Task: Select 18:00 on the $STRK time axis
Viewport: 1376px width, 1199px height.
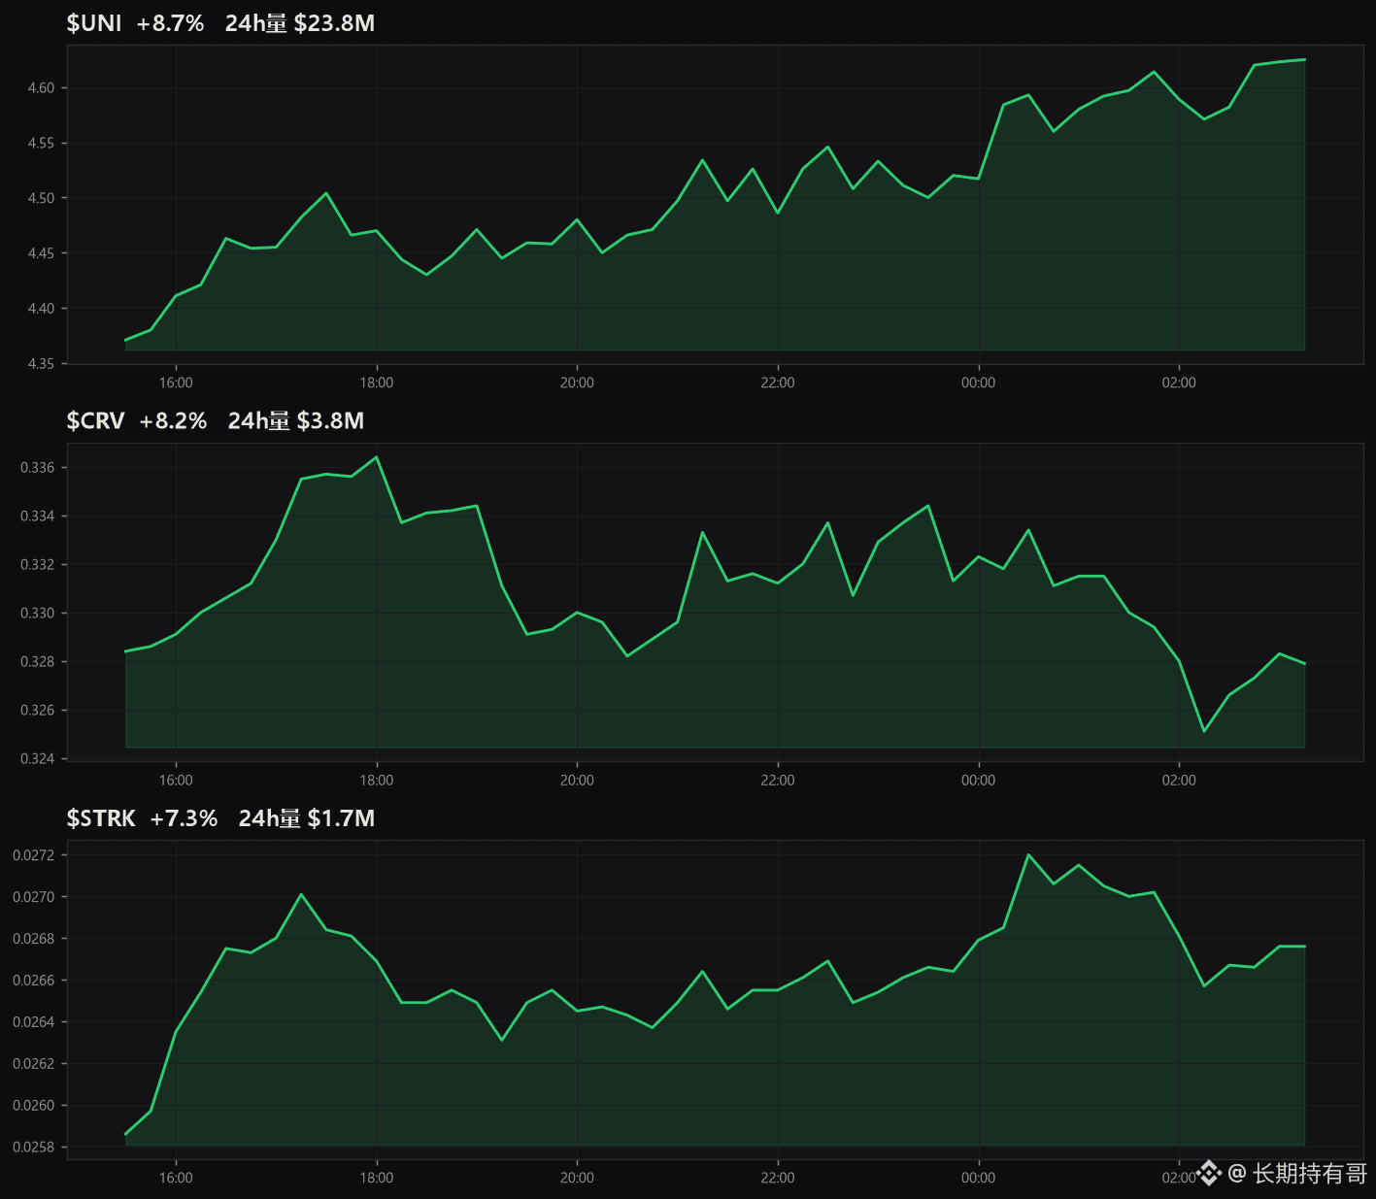Action: click(x=377, y=1178)
